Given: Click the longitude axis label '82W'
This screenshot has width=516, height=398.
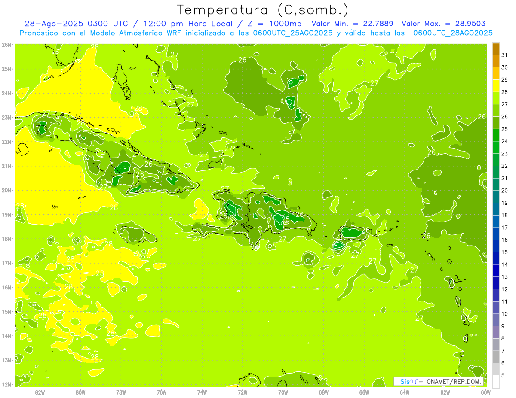Looking at the screenshot, I should [40, 392].
